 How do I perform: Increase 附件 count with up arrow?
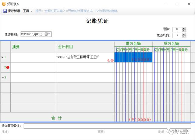[184, 28]
